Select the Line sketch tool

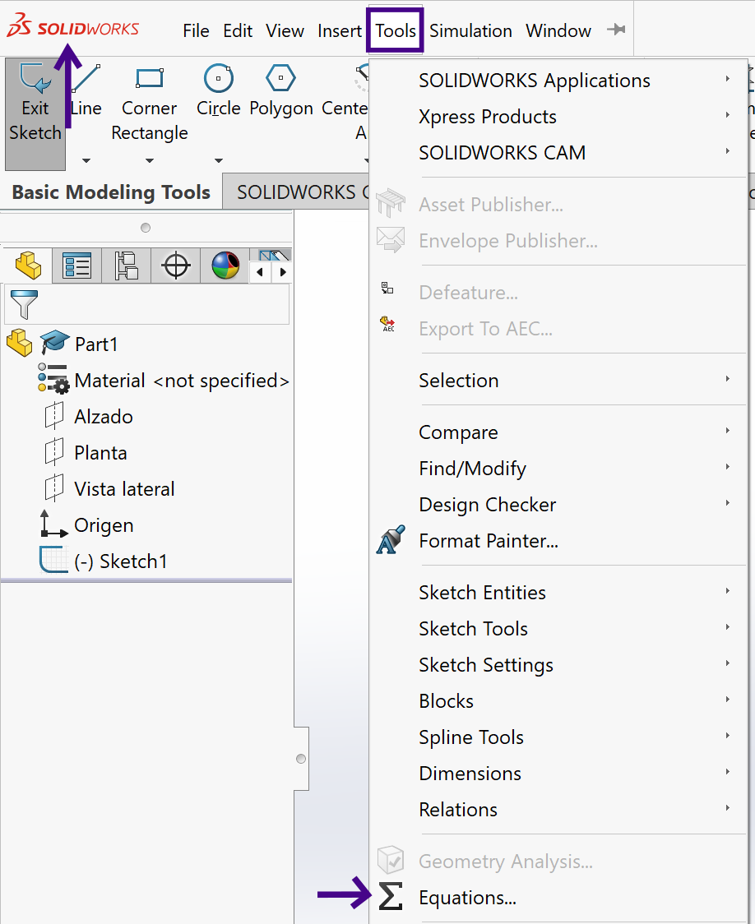(x=86, y=90)
